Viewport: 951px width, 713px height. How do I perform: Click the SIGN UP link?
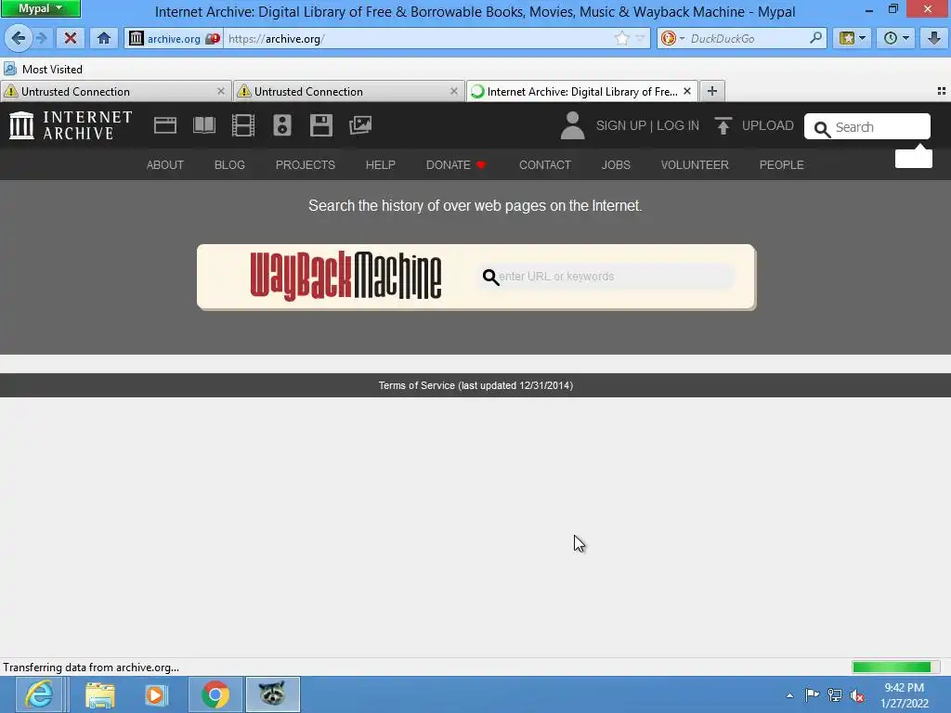621,125
